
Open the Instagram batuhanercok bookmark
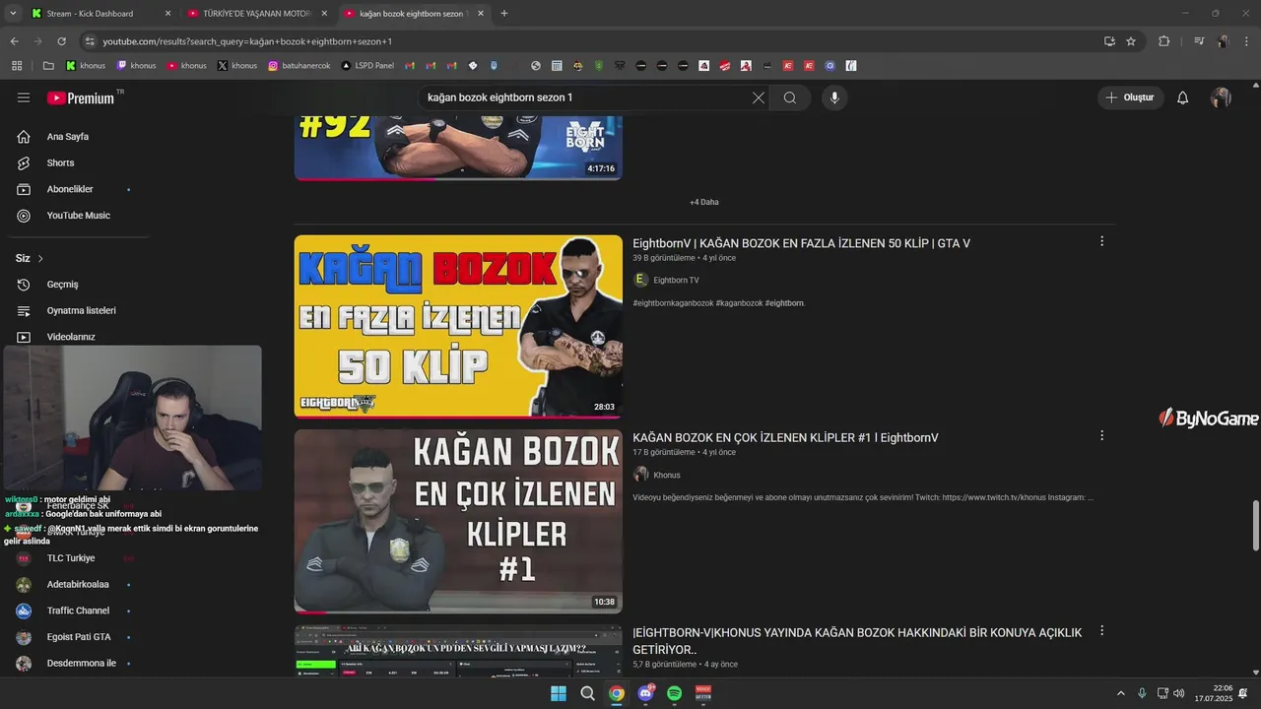(x=299, y=66)
